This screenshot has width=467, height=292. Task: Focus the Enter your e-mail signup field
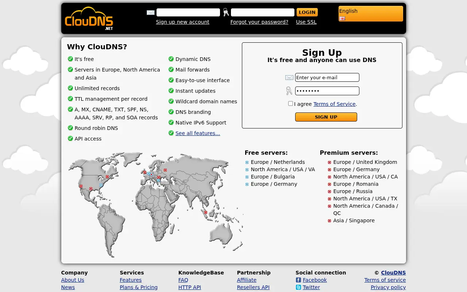coord(327,77)
